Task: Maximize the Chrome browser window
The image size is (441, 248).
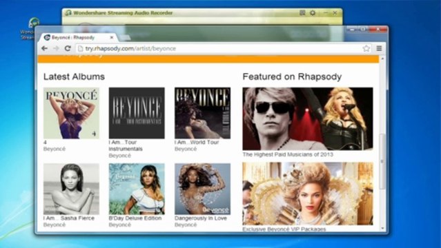Action: point(363,29)
